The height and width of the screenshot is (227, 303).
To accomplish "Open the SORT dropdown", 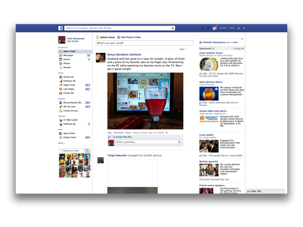I will click(x=183, y=49).
